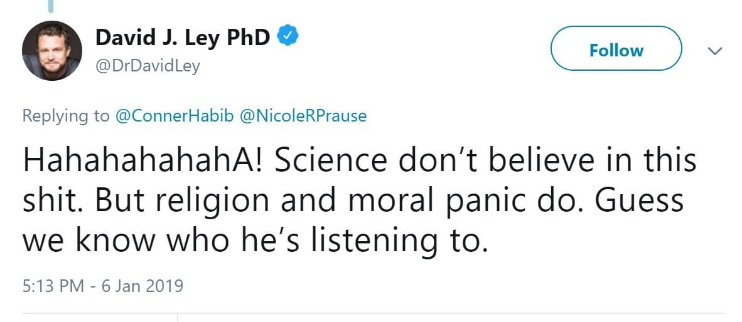The width and height of the screenshot is (742, 322).
Task: Click the 6 Jan 2019 date
Action: (144, 286)
